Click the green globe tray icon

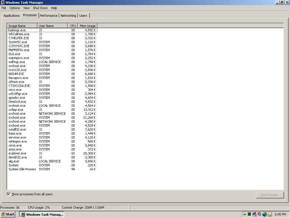pyautogui.click(x=265, y=214)
